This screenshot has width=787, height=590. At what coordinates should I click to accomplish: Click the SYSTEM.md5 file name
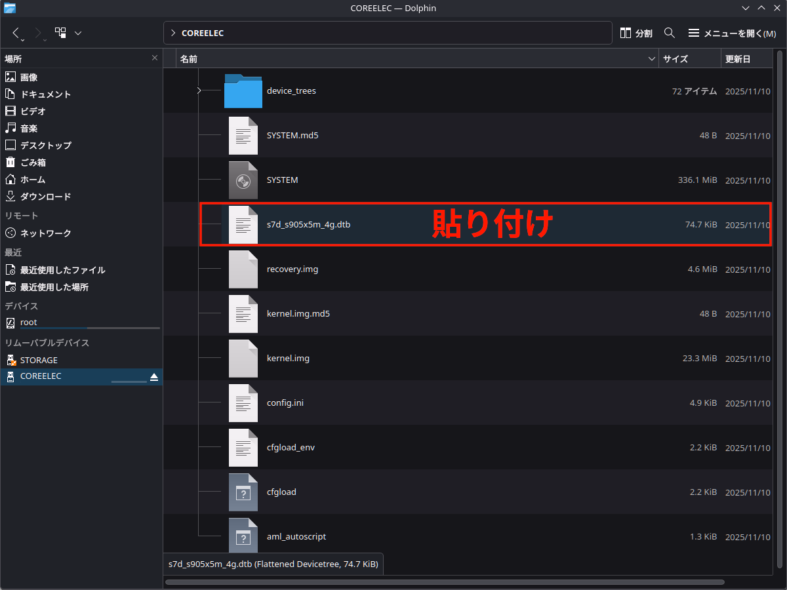(293, 135)
